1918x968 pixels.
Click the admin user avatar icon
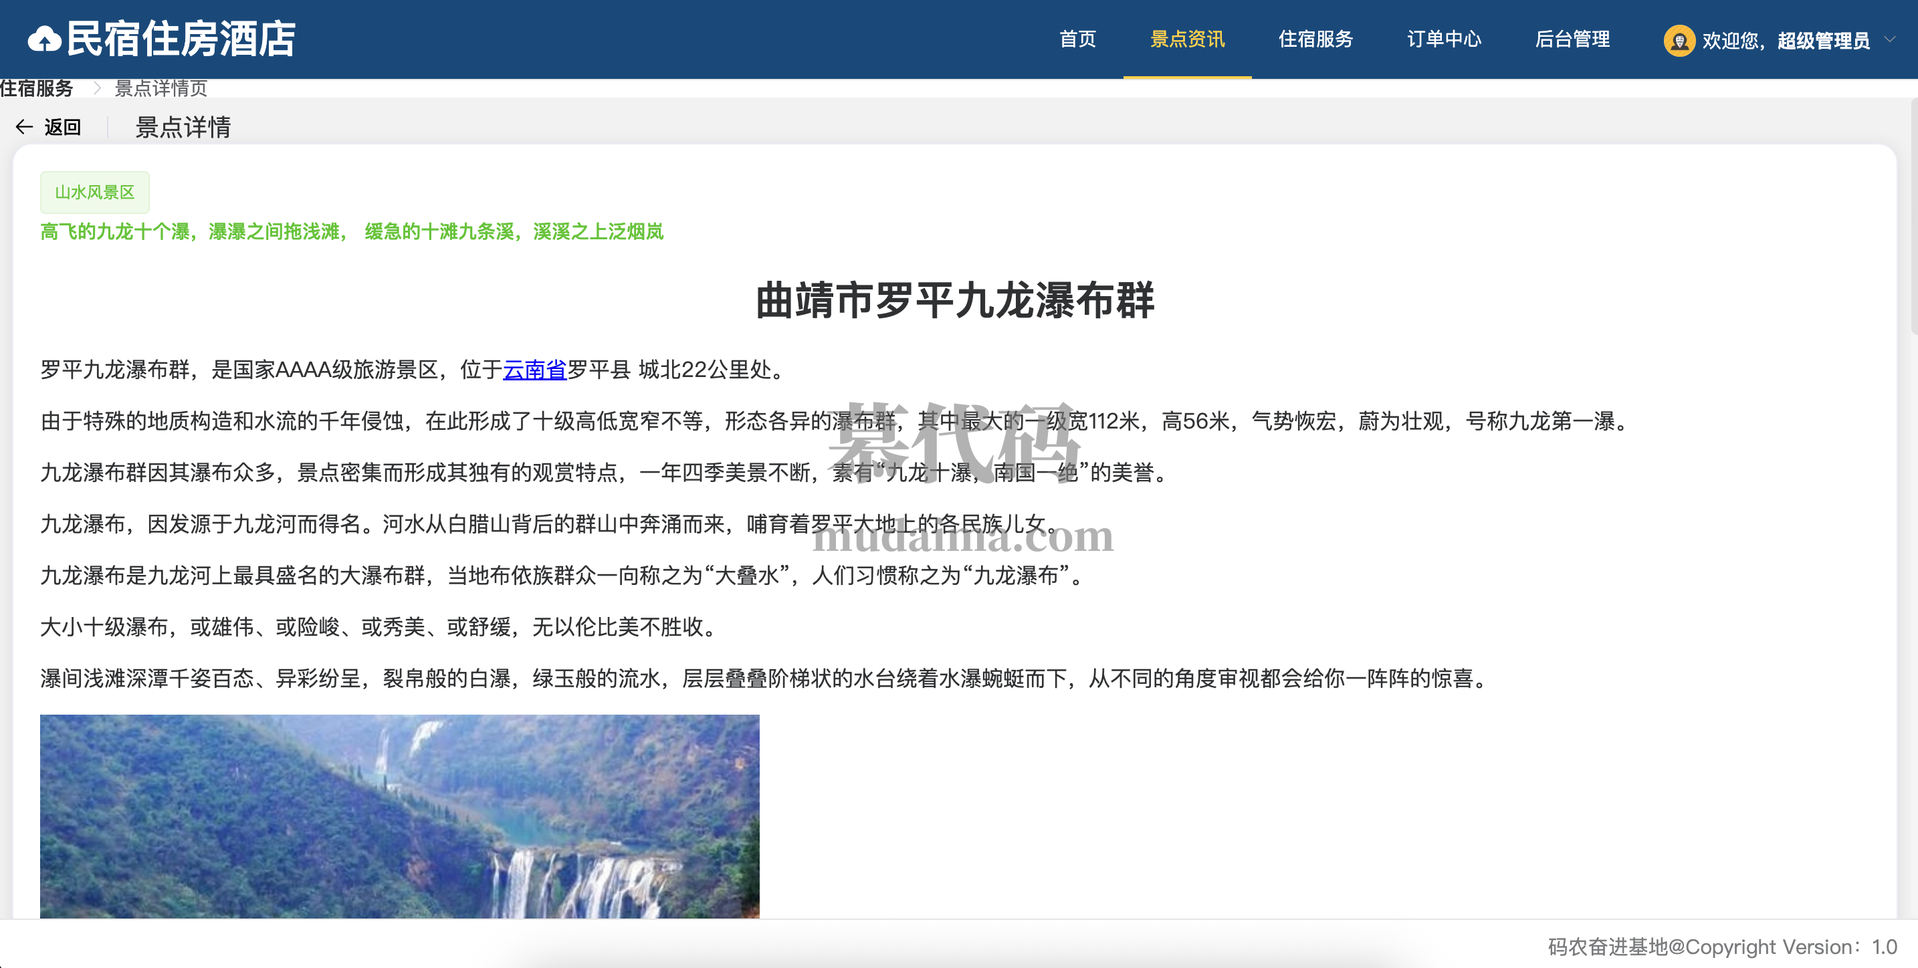point(1679,40)
